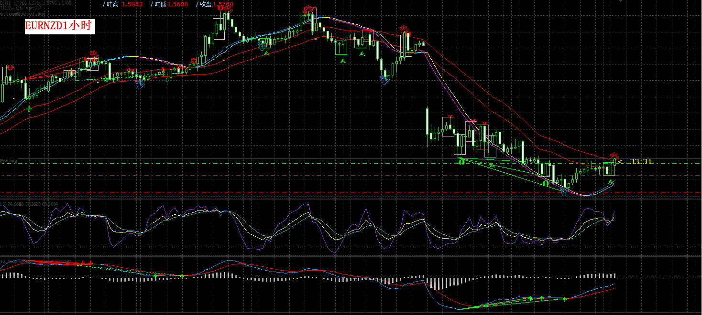Image resolution: width=702 pixels, height=315 pixels.
Task: Click the rightmost green up arrow on MACD divergence line
Action: click(x=565, y=299)
